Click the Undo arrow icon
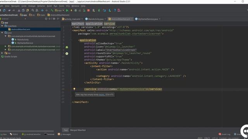 pyautogui.click(x=9, y=10)
